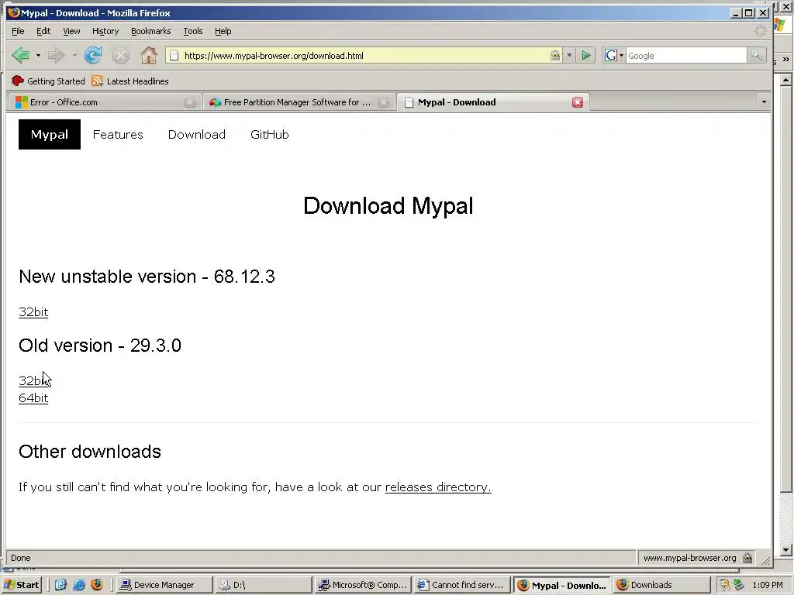The width and height of the screenshot is (794, 595).
Task: Click the Show Desktop quick launch icon
Action: coord(60,585)
